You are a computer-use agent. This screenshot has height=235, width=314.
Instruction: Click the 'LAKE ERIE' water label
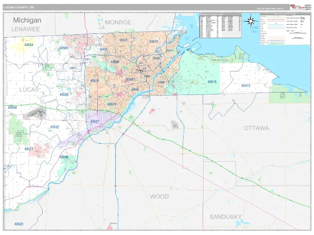click(x=255, y=29)
